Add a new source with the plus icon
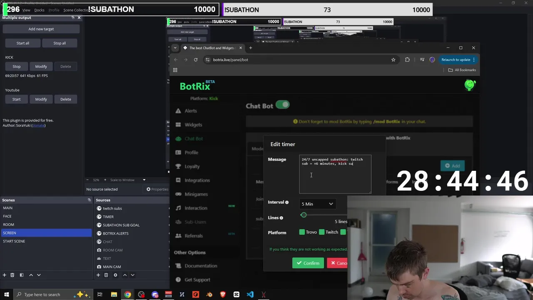The width and height of the screenshot is (533, 300). [x=98, y=275]
